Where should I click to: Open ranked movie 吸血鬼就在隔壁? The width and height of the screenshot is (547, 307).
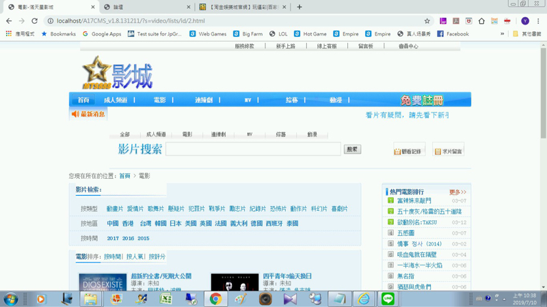pyautogui.click(x=417, y=254)
